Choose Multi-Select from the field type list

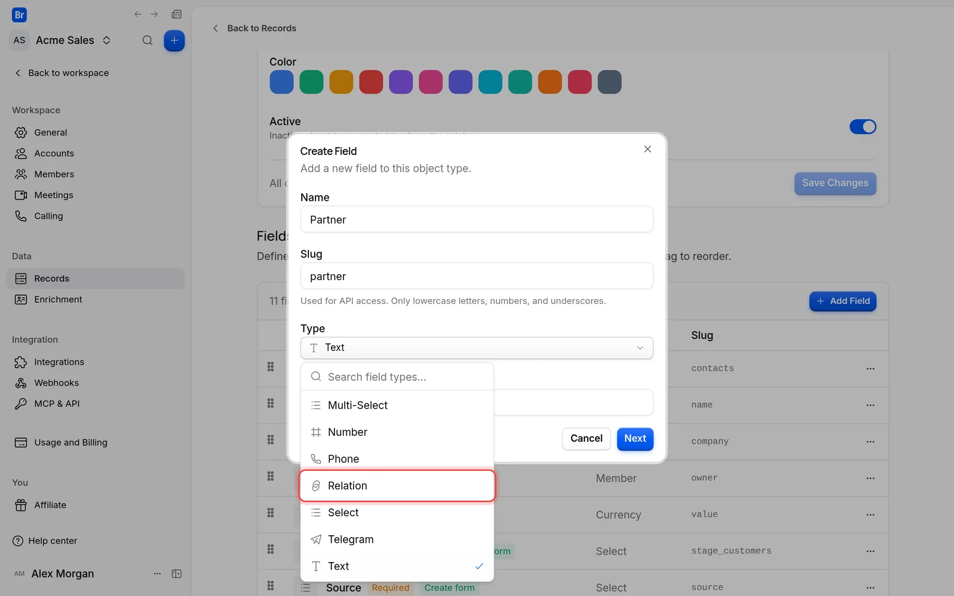[397, 405]
